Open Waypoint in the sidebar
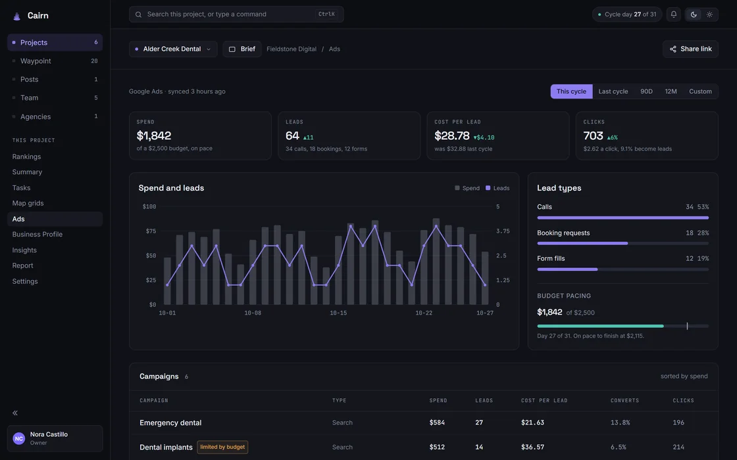Image resolution: width=737 pixels, height=460 pixels. tap(55, 61)
